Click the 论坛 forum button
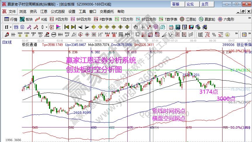The width and height of the screenshot is (252, 142). [190, 4]
